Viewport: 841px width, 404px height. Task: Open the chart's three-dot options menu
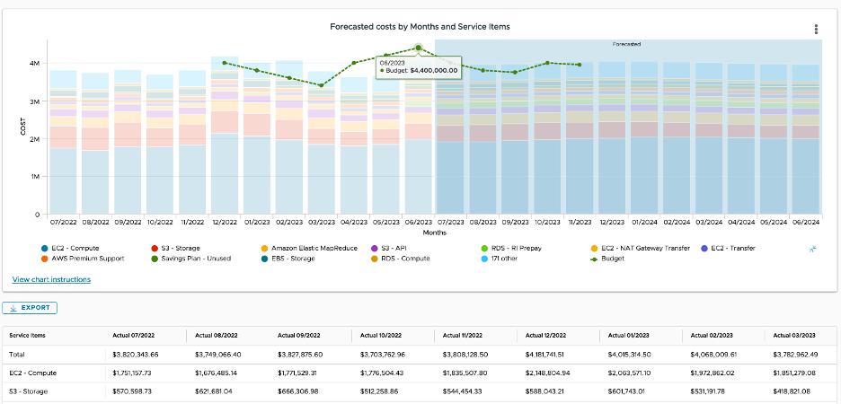click(x=816, y=30)
